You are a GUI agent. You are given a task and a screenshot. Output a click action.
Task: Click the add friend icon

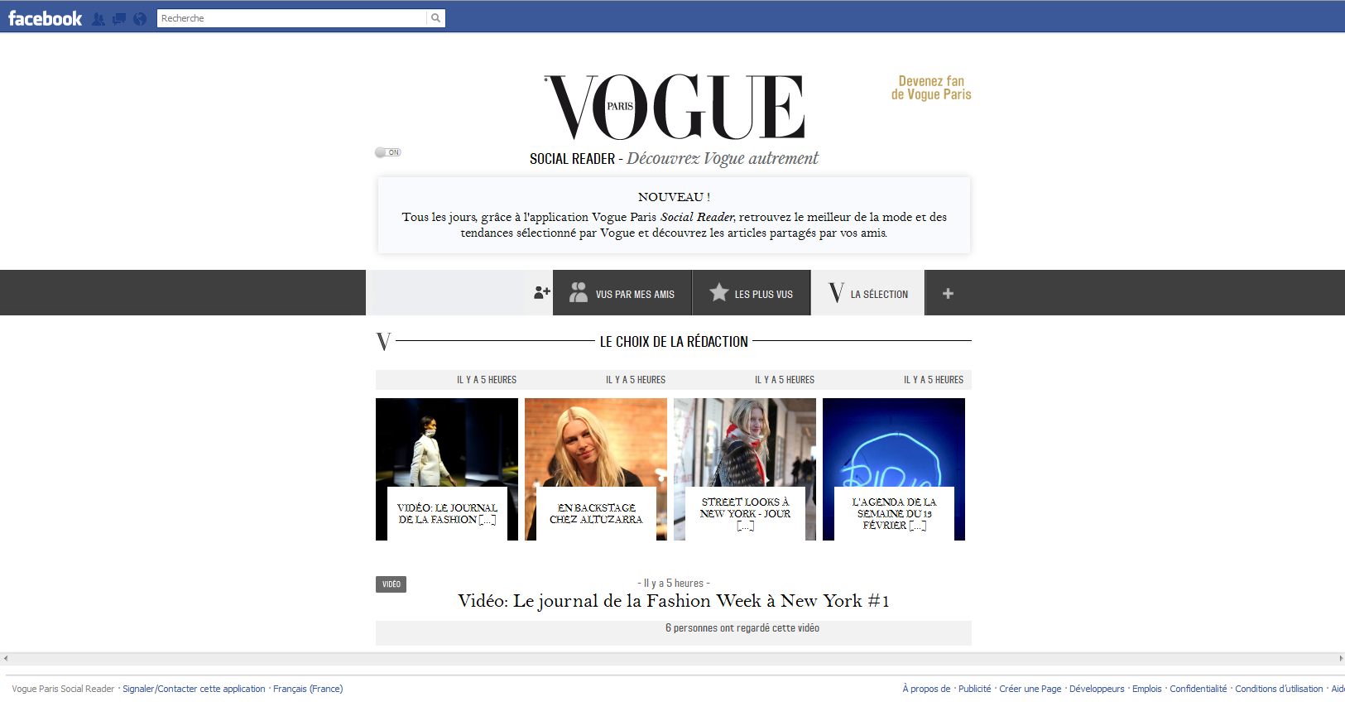point(542,292)
